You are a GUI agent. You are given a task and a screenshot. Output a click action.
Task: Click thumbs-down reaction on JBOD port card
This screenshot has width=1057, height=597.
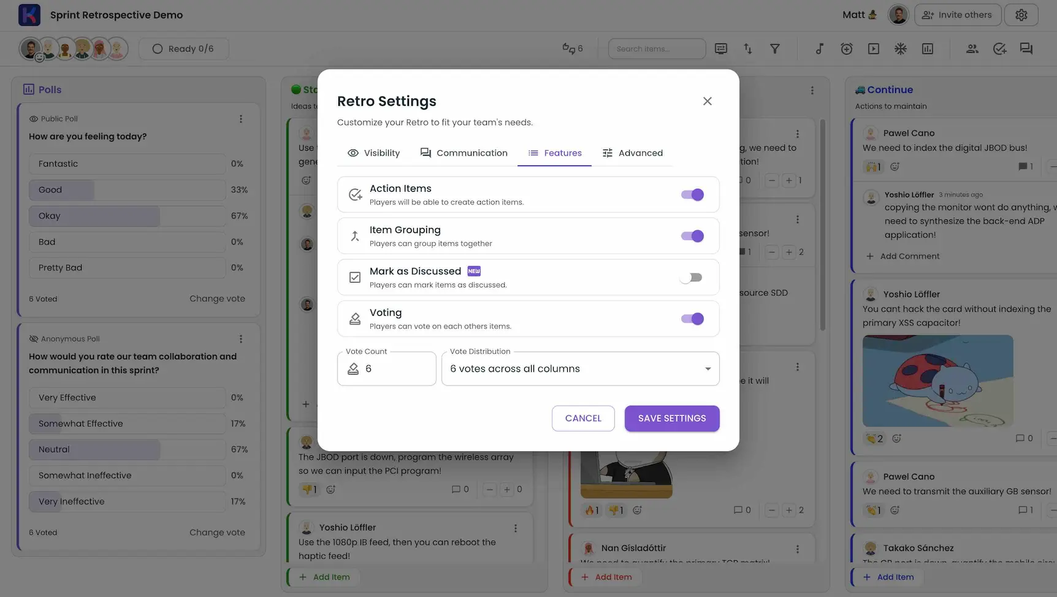click(x=309, y=489)
